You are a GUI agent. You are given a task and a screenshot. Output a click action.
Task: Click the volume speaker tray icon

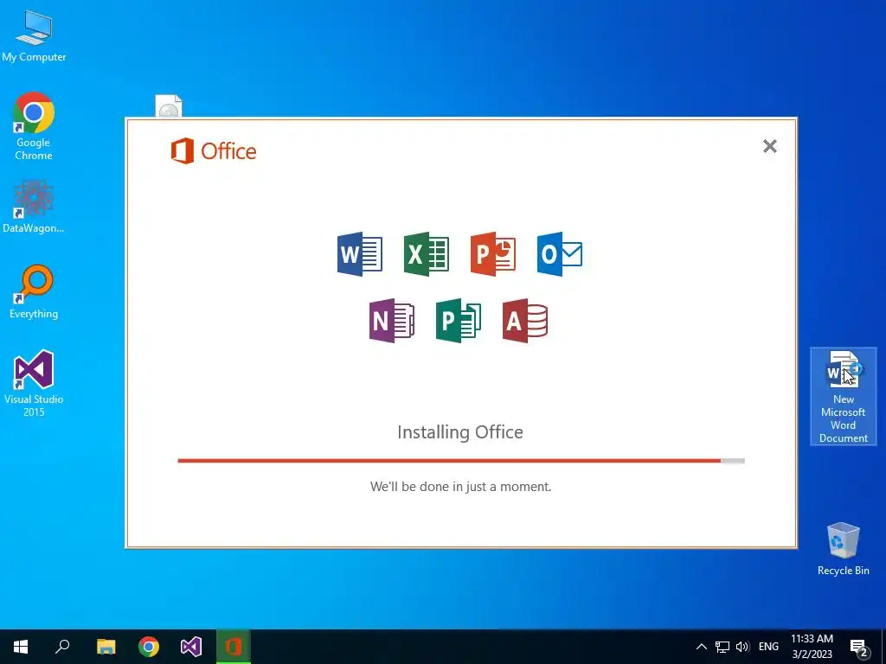(x=742, y=647)
